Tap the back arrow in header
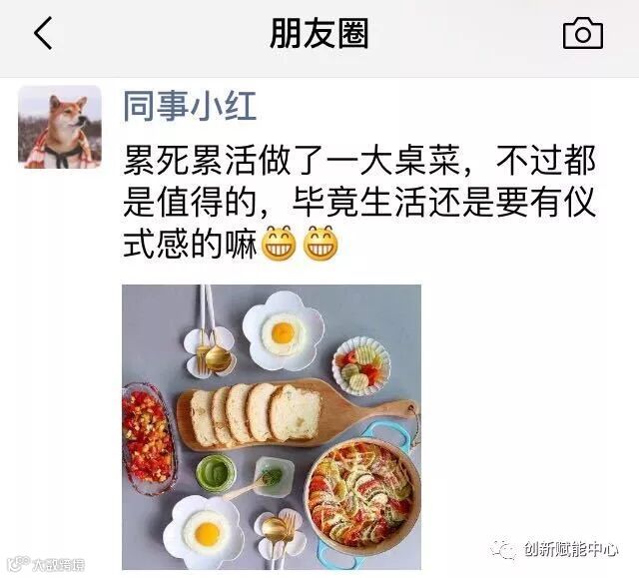639x578 pixels. tap(43, 33)
